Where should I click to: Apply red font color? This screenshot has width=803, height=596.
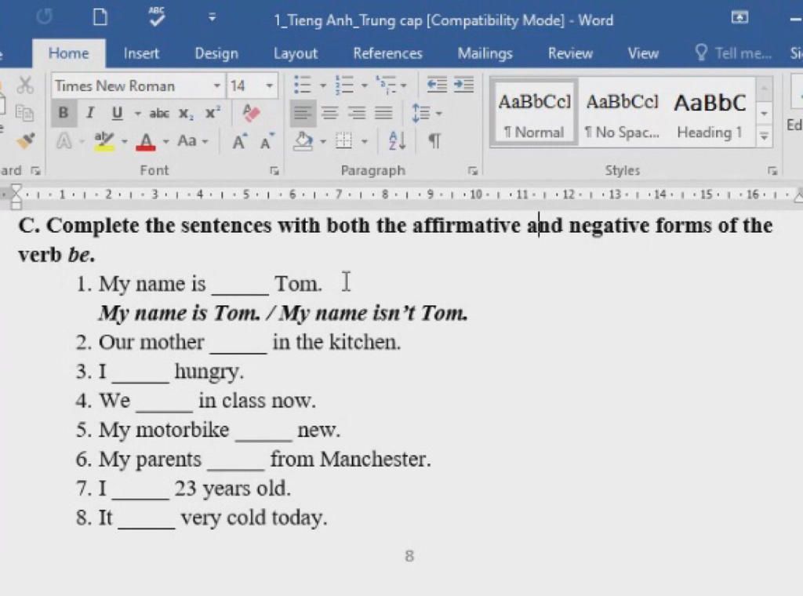[x=145, y=141]
